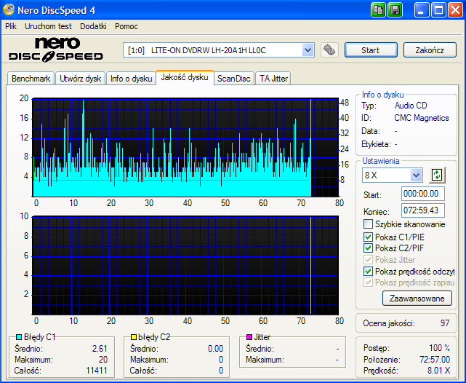Click the disc type Audio CD text
This screenshot has width=466, height=383.
point(411,106)
